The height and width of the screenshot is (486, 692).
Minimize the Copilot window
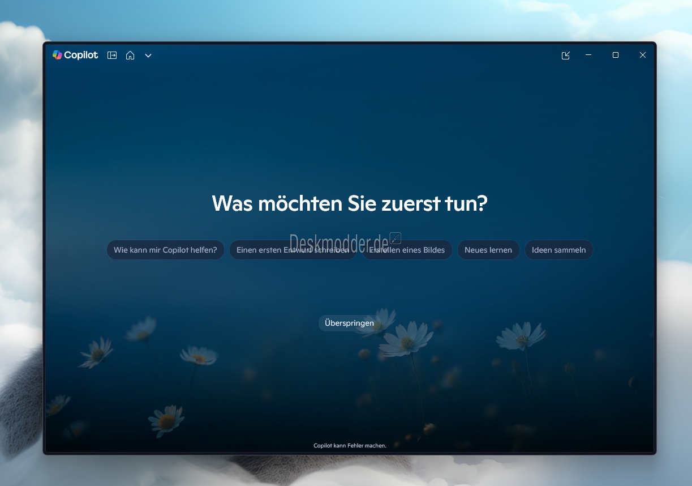pos(588,55)
